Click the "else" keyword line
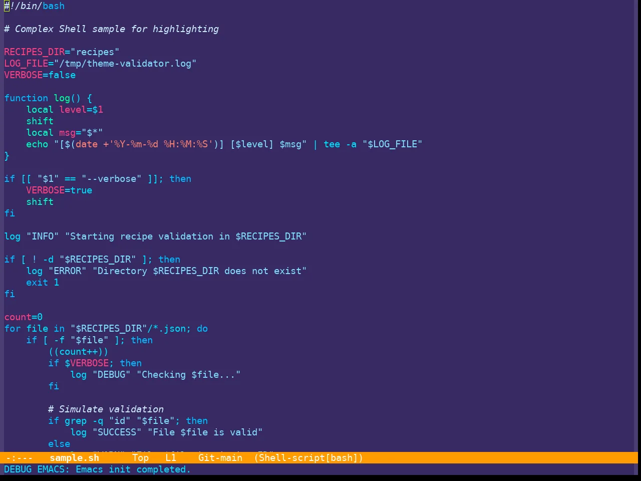 click(59, 444)
